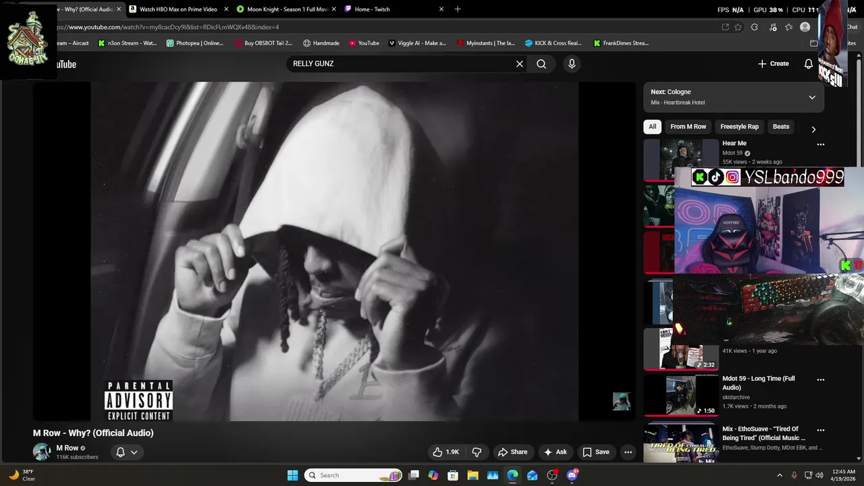The height and width of the screenshot is (486, 864).
Task: Open Task View on the taskbar
Action: point(414,475)
